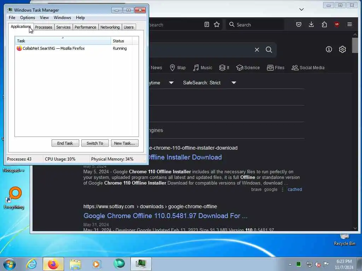Select the Science search category
This screenshot has width=362, height=271.
[x=248, y=67]
